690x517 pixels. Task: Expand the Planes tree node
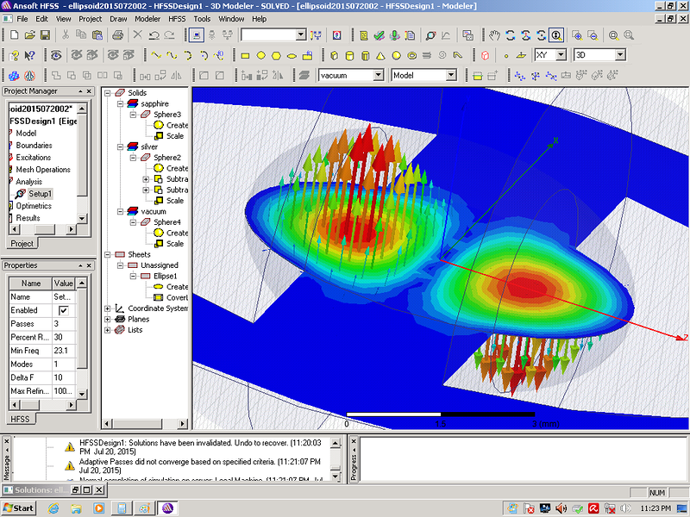pyautogui.click(x=108, y=319)
